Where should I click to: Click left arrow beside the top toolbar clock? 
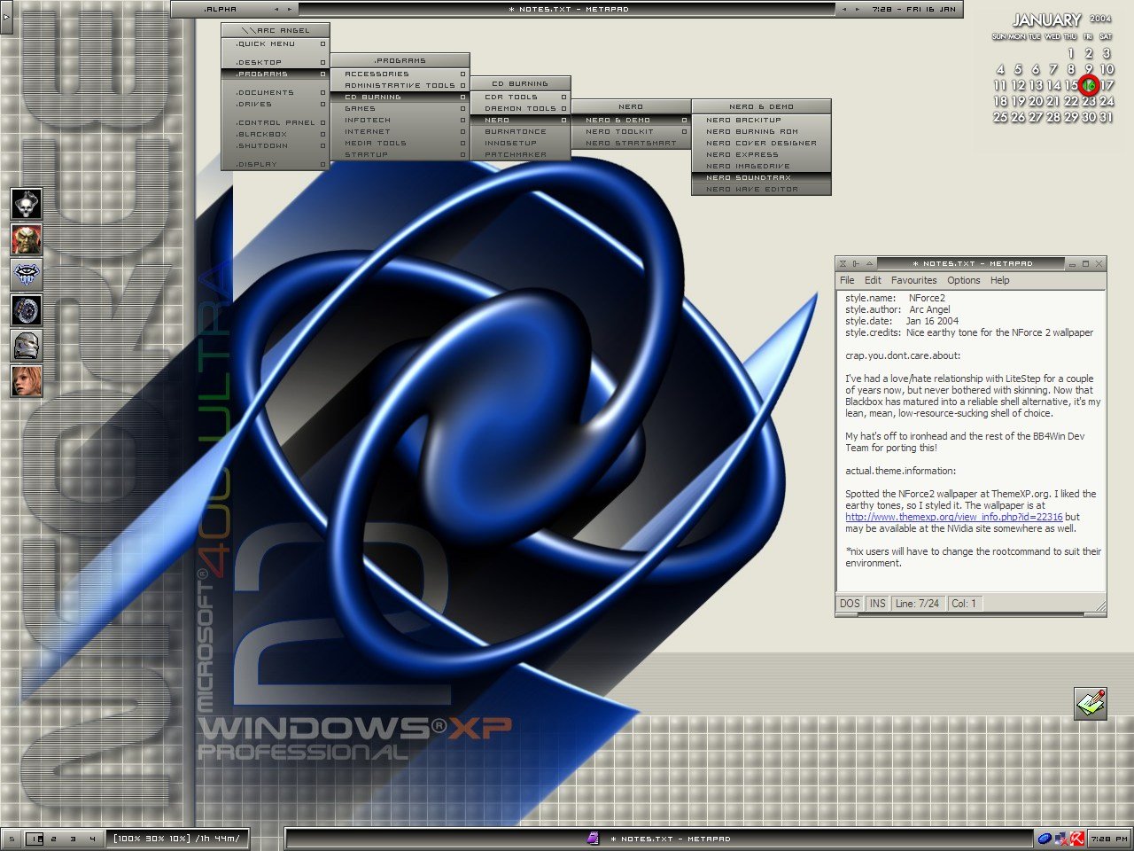(x=843, y=10)
